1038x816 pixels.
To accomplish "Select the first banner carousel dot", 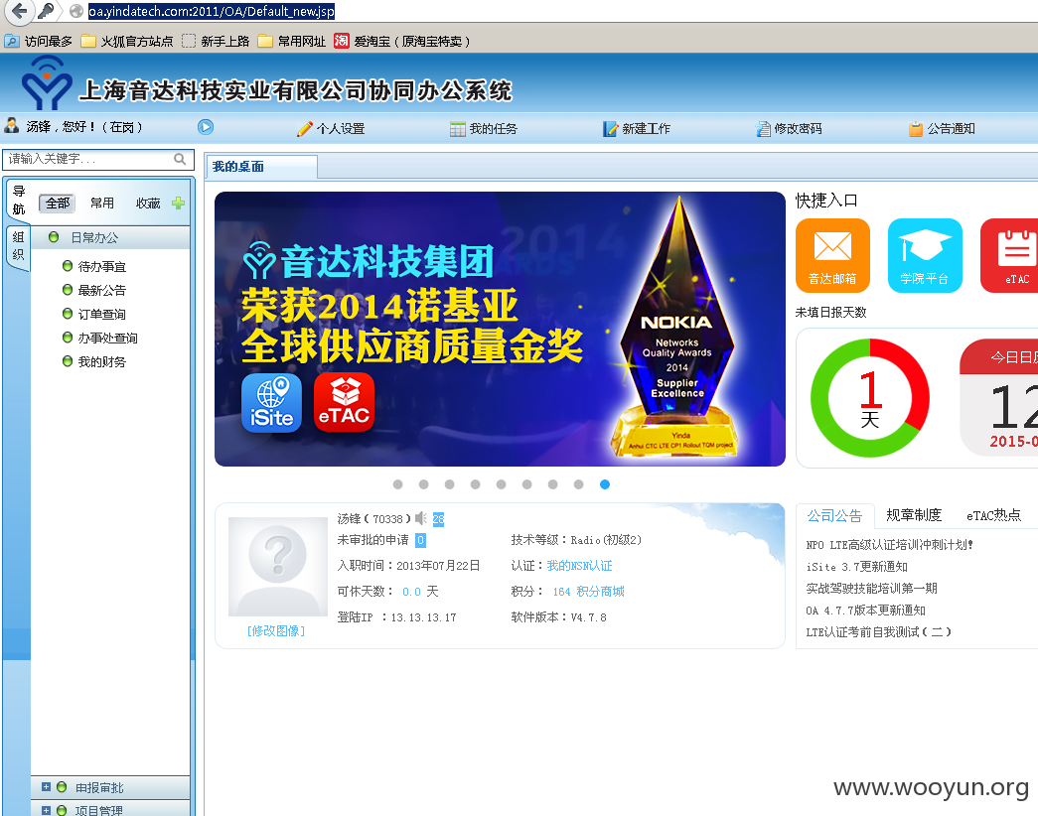I will point(398,484).
